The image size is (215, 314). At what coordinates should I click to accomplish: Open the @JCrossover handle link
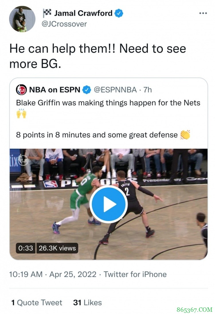point(64,24)
